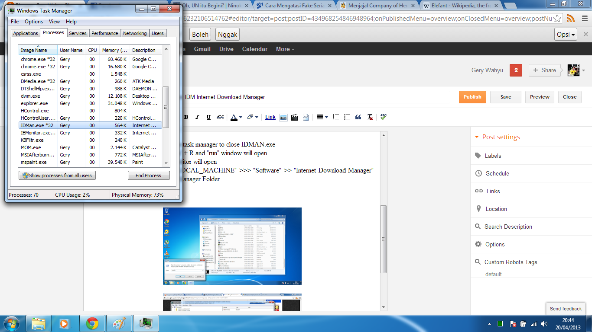Switch to Chrome in the taskbar

click(92, 323)
